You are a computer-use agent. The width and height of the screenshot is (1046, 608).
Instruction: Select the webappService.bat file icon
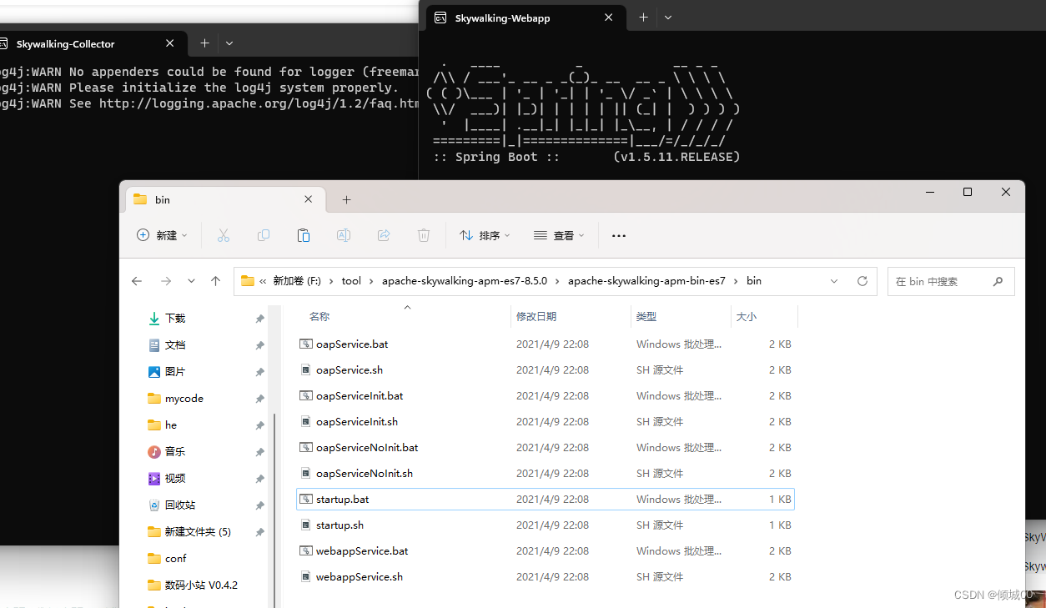click(x=306, y=550)
